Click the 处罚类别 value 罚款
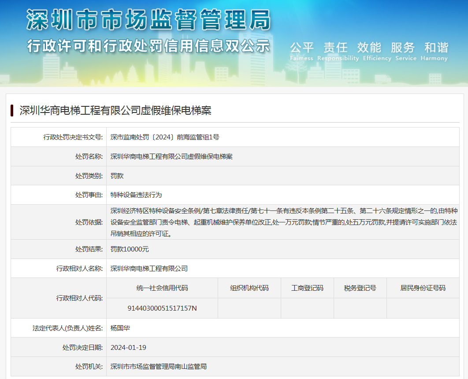 coord(117,176)
